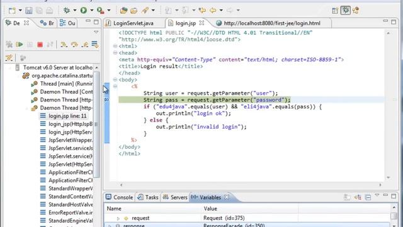Switch to the Java EE perspective icon

(356, 11)
